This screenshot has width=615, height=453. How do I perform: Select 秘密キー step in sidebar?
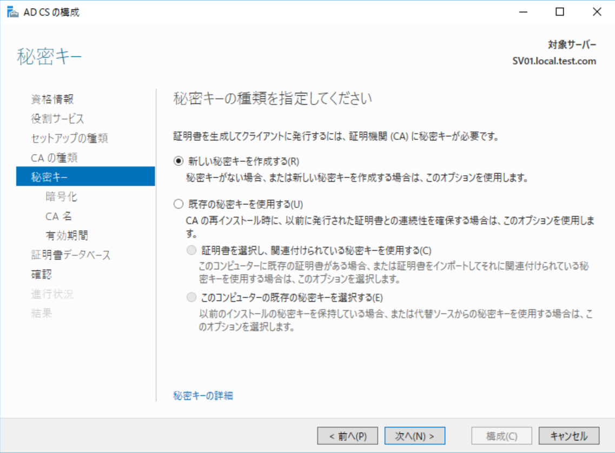coord(85,176)
